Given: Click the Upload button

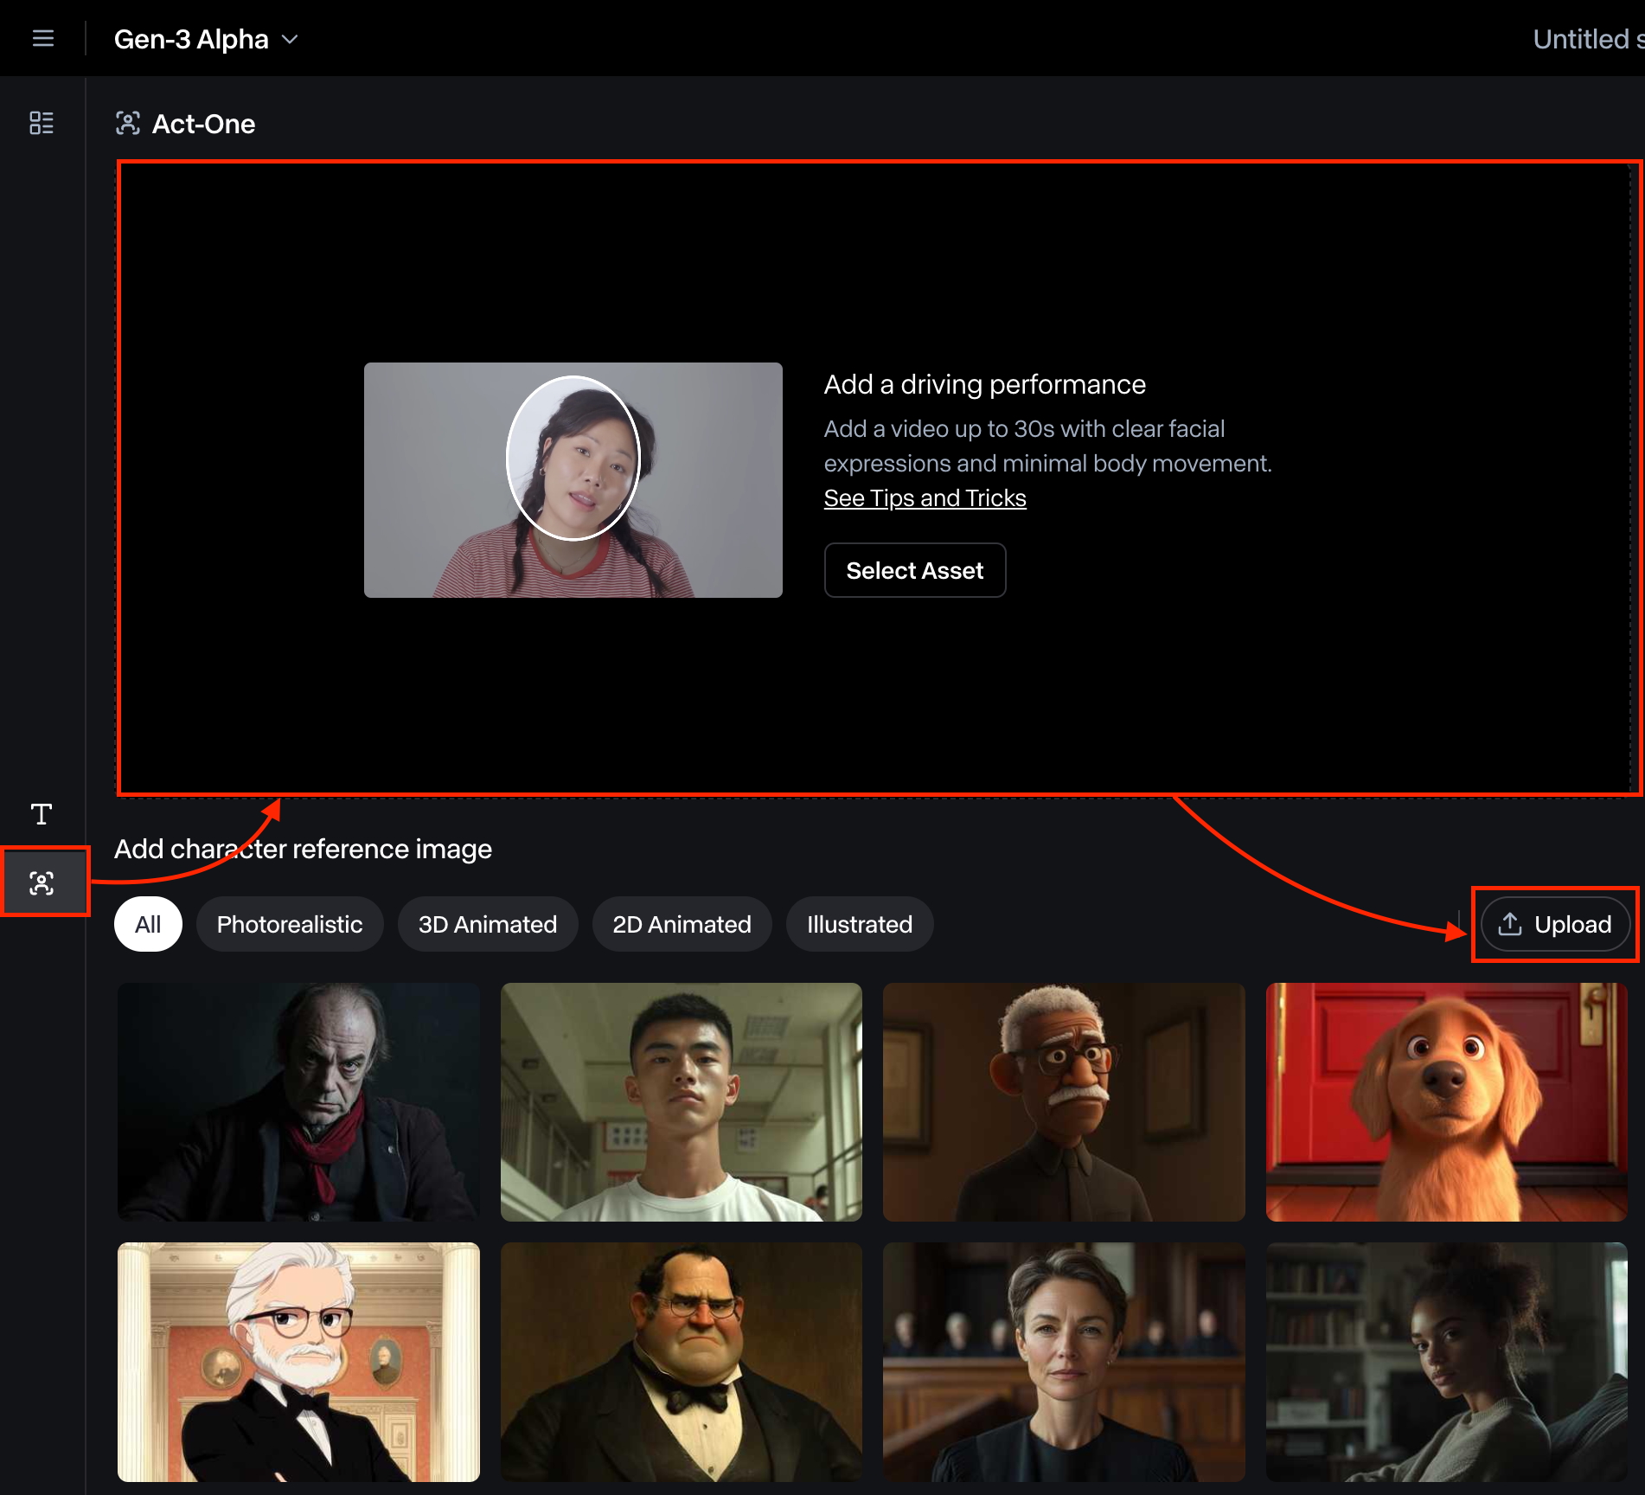Looking at the screenshot, I should click(x=1554, y=924).
